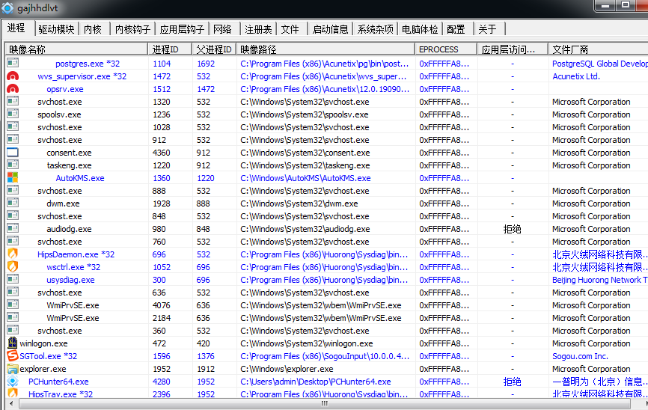Click the usysdiag.exe process icon
The image size is (648, 410).
[13, 279]
